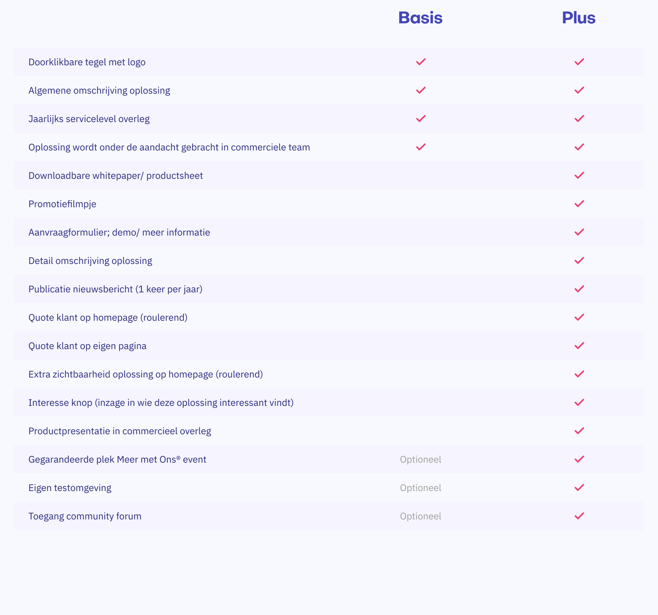Click Plus checkmark for Aanvraagformulier row
Screen dimensions: 658x615
click(x=579, y=232)
